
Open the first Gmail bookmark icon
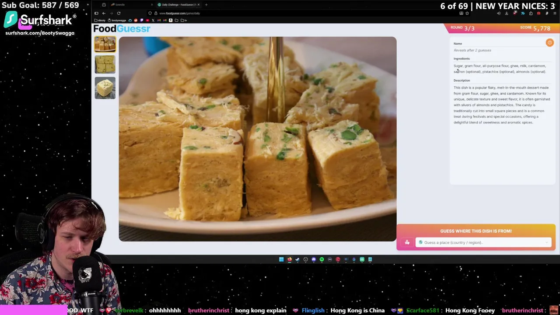159,20
